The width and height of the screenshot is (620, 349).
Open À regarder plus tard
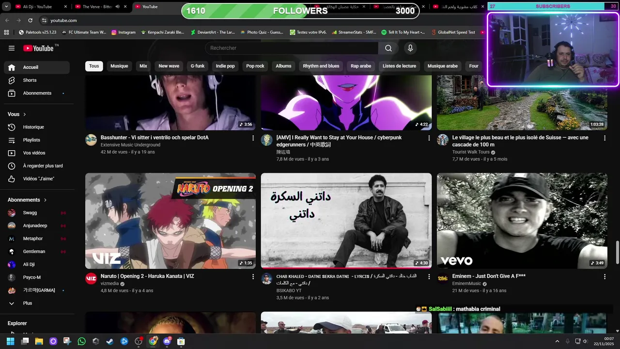36,166
